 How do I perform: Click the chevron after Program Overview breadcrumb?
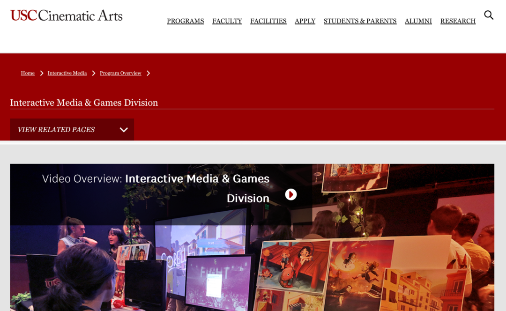149,73
